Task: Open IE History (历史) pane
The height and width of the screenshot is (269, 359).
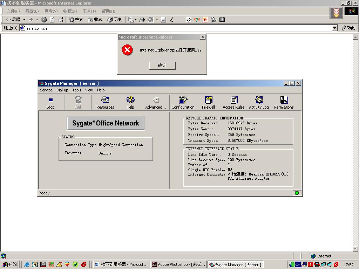Action: coord(115,20)
